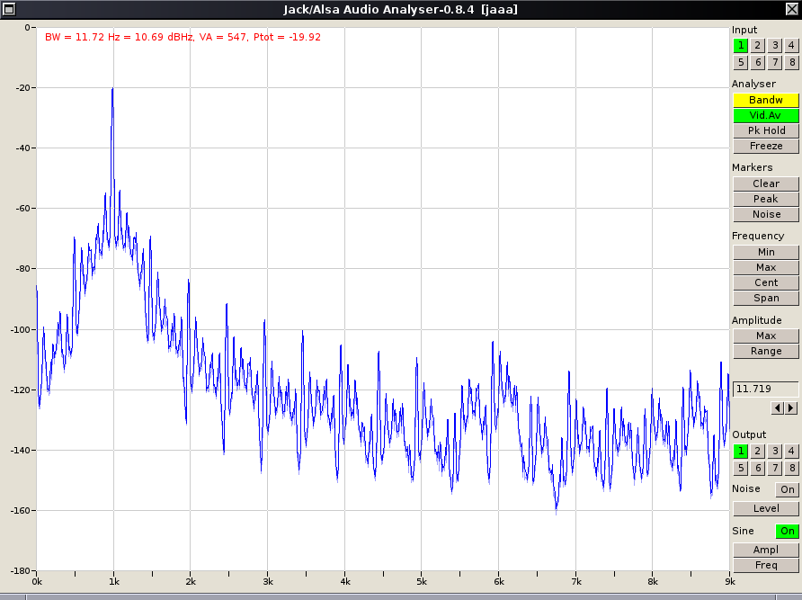Select Output channel 7
802x600 pixels.
coord(775,468)
